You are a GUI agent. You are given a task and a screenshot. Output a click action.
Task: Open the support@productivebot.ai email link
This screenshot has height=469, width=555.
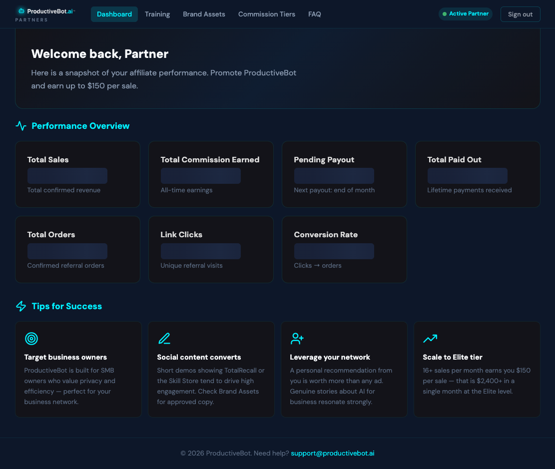[332, 453]
